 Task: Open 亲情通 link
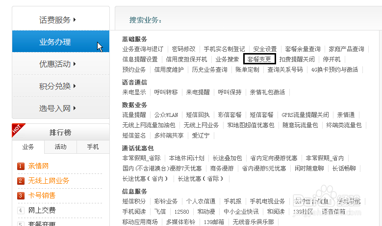tap(346, 115)
